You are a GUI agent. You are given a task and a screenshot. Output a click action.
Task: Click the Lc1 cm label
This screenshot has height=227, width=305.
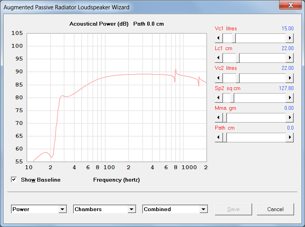coord(223,49)
